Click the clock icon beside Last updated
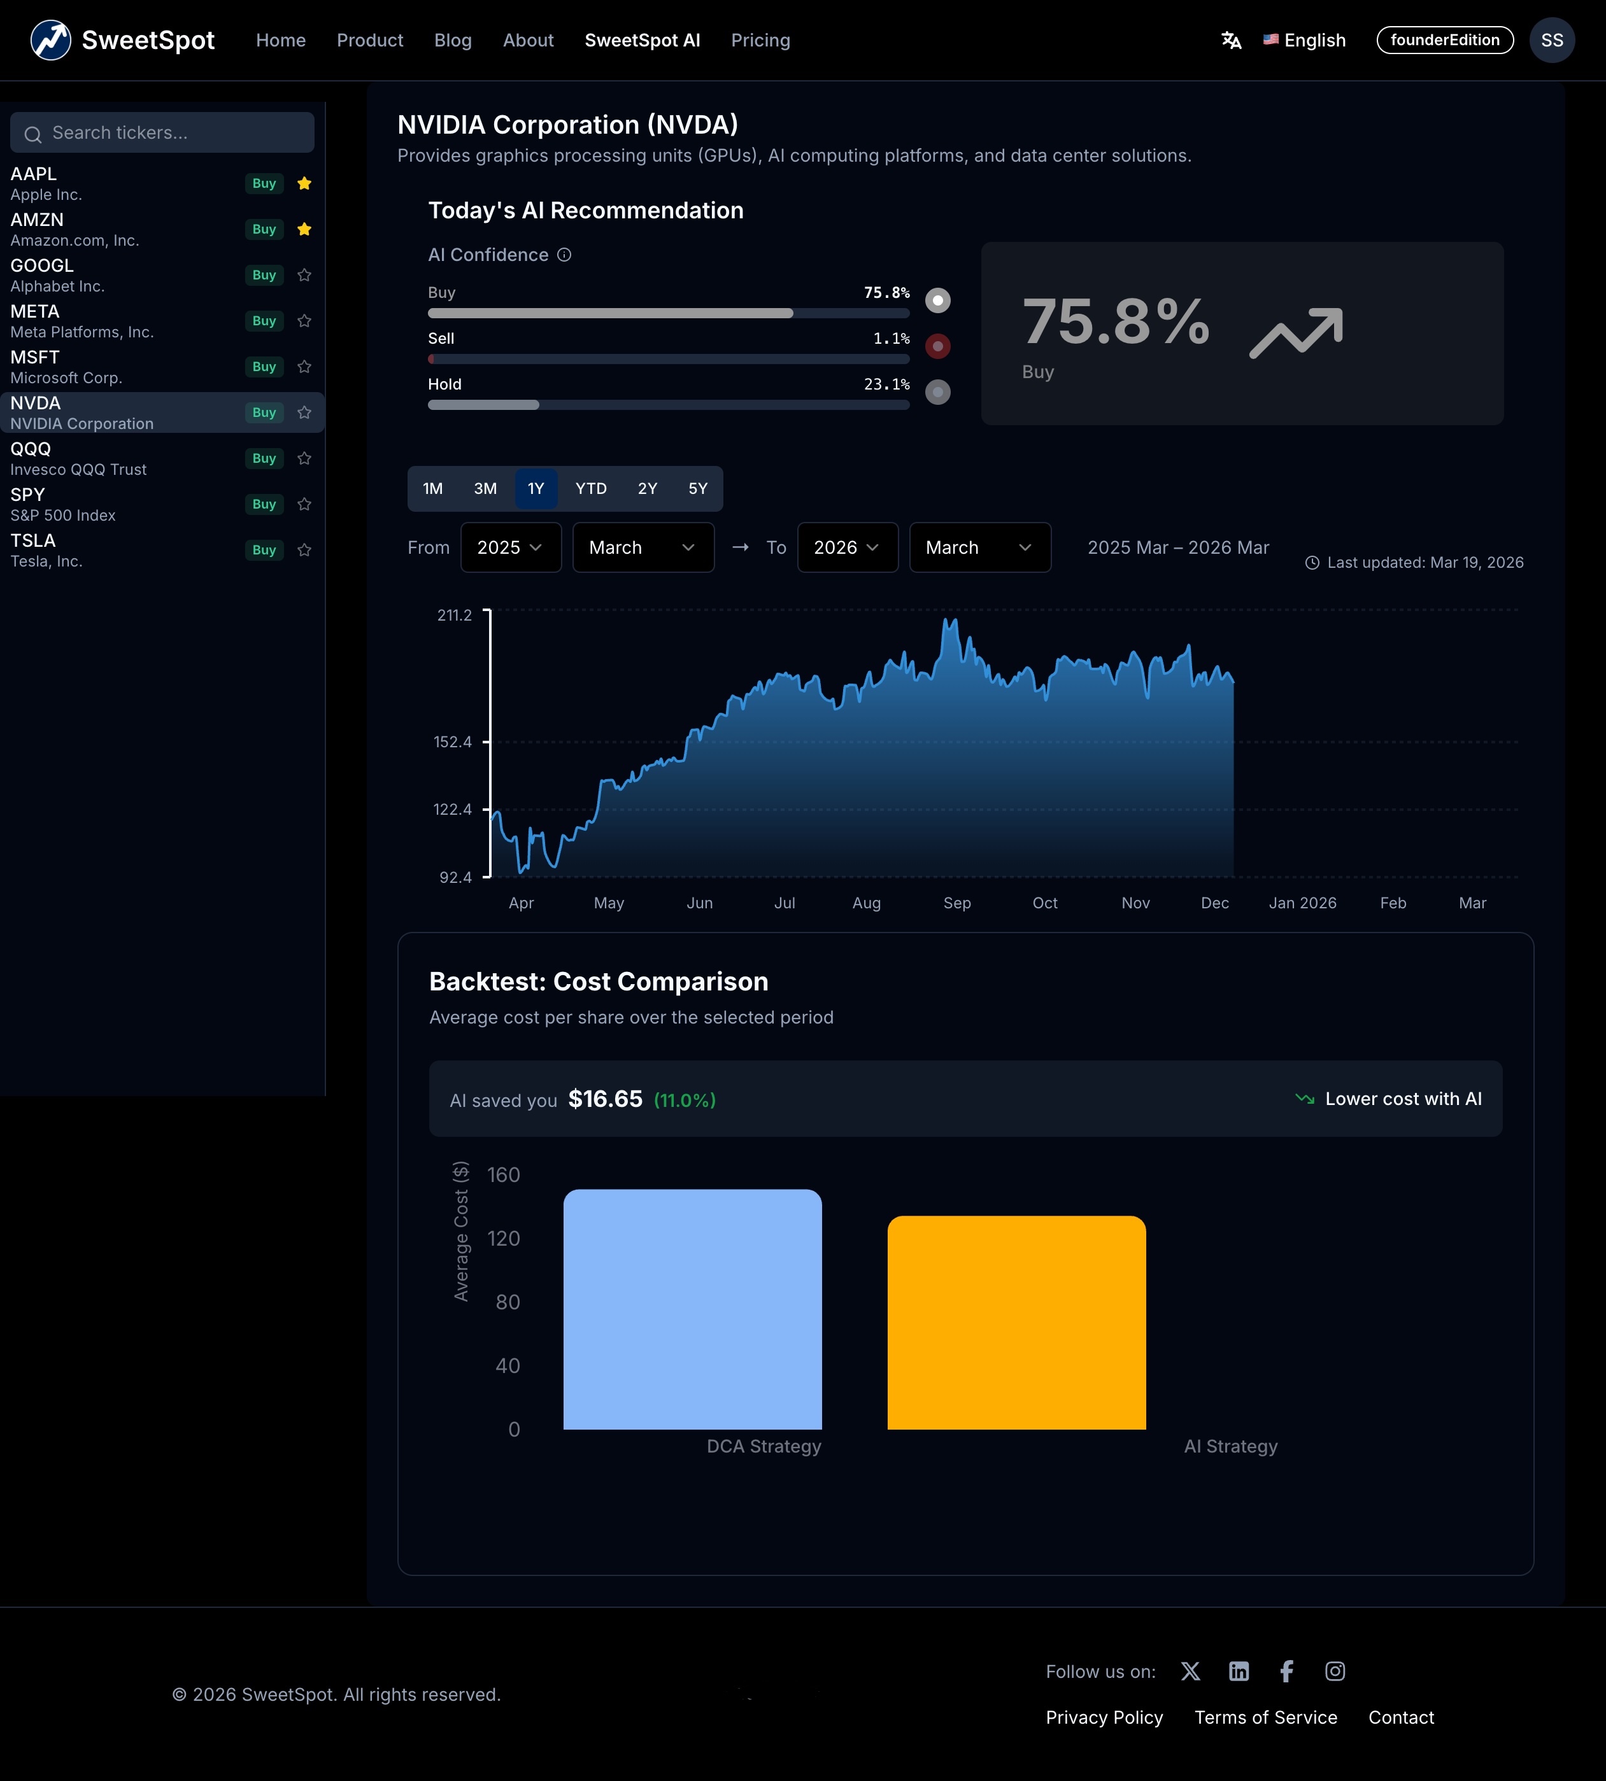Screen dimensions: 1606x1781 click(1312, 562)
